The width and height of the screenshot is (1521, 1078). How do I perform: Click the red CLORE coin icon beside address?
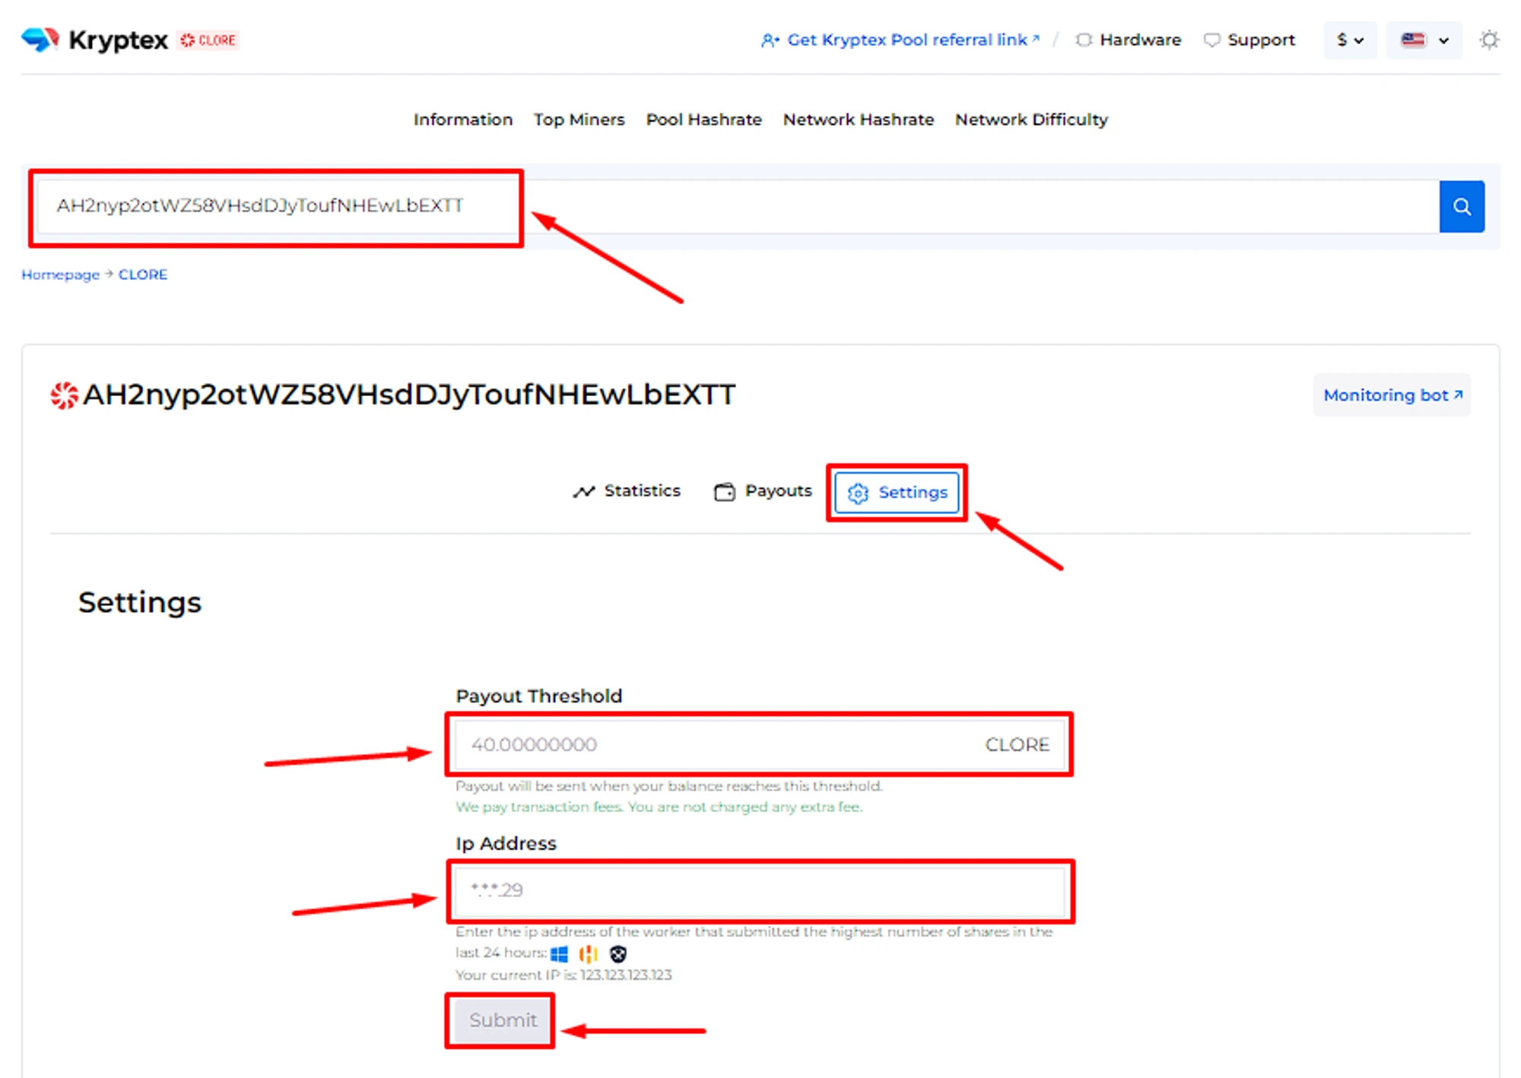tap(64, 395)
